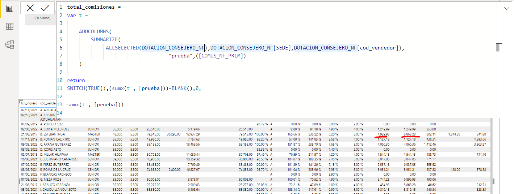Click the value 823.83
Screen dimensions: 514x194
(x=481, y=190)
